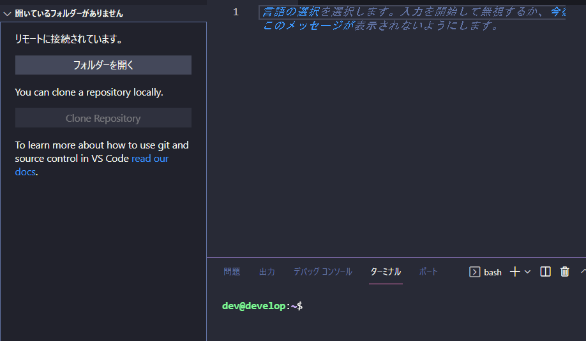
Task: Switch to the 問題 tab
Action: tap(232, 272)
